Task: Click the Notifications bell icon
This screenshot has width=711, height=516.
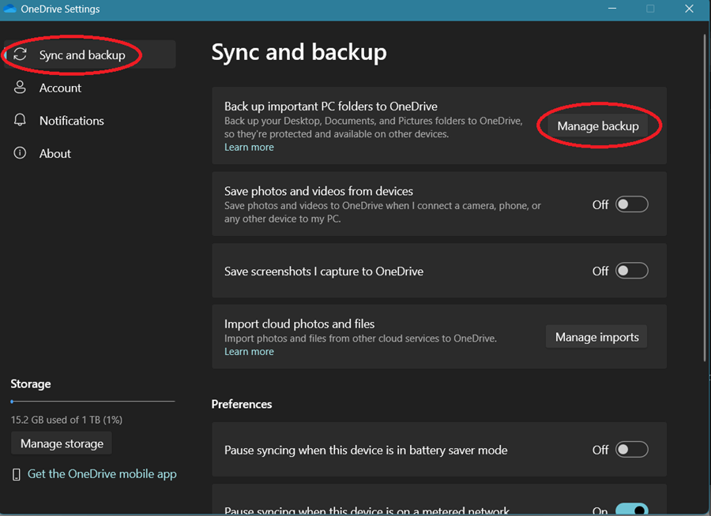Action: 20,120
